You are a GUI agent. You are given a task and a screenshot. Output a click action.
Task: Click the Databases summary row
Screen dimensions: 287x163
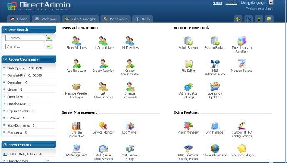click(x=29, y=104)
